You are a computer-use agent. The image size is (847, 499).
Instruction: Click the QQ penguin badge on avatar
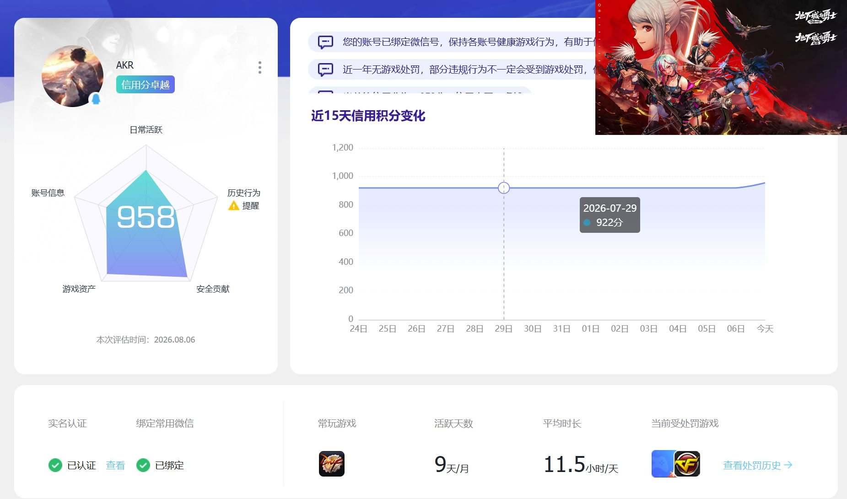tap(96, 98)
